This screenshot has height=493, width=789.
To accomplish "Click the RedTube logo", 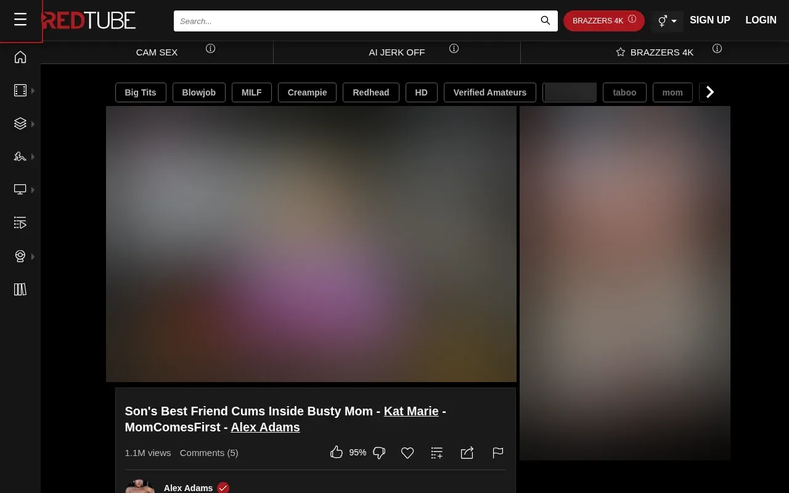I will pos(89,20).
